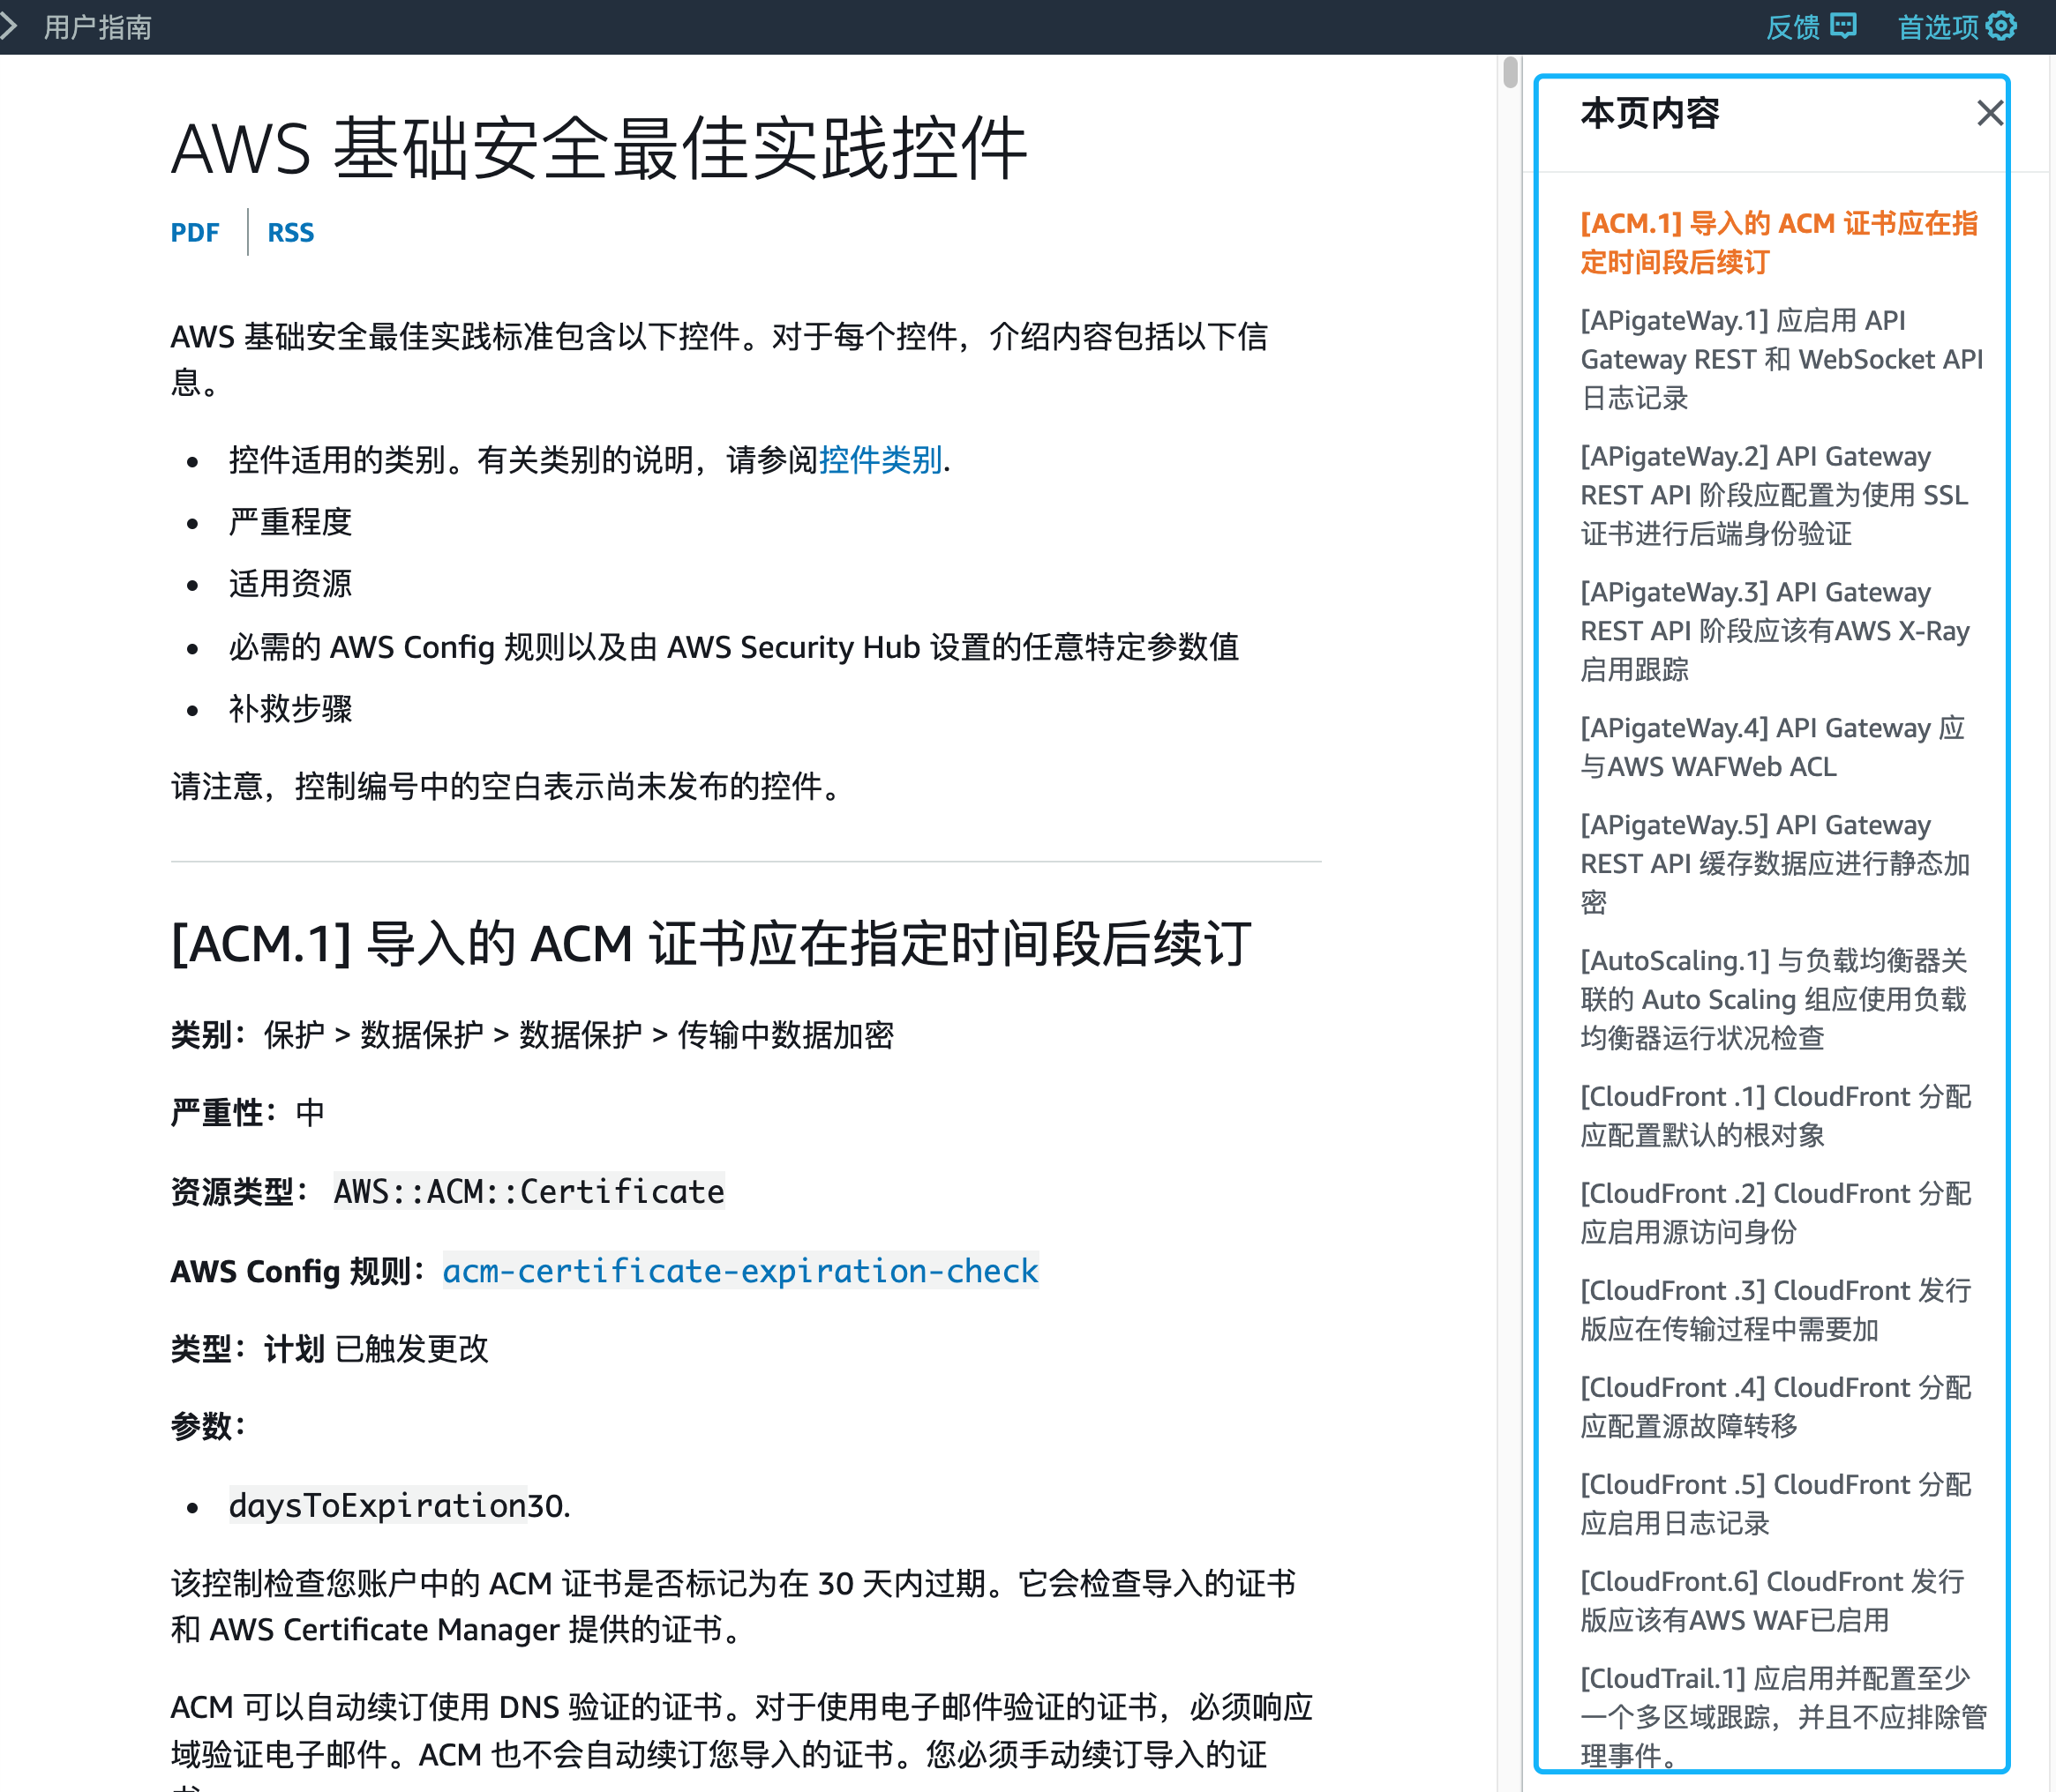The height and width of the screenshot is (1792, 2056).
Task: Expand the 用户指南 navigation chevron
Action: [10, 26]
